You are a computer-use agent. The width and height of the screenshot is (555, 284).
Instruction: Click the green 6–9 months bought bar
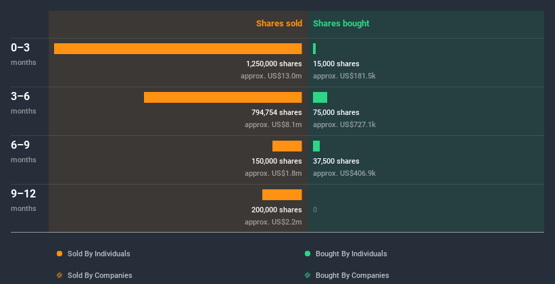(x=316, y=146)
